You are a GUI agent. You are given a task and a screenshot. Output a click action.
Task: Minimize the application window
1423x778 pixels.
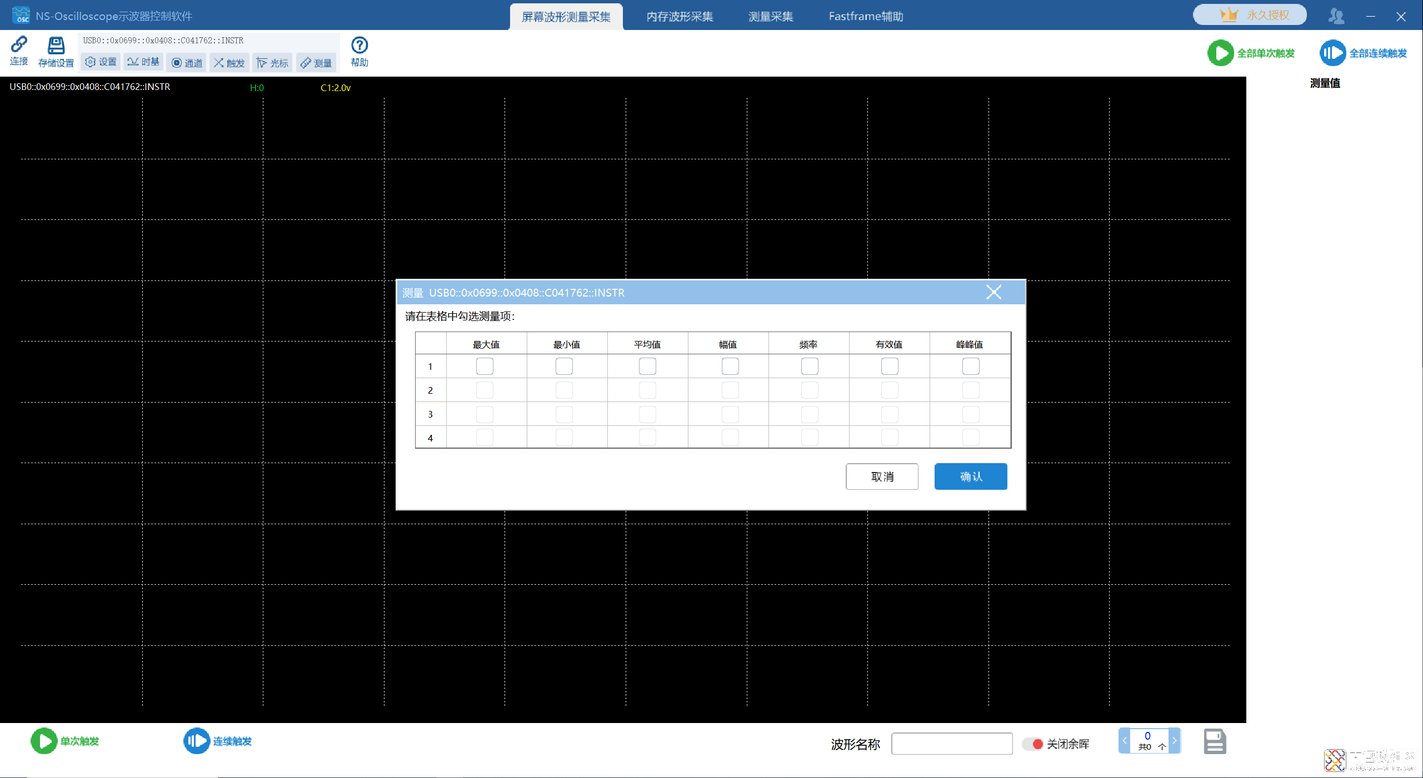1370,17
